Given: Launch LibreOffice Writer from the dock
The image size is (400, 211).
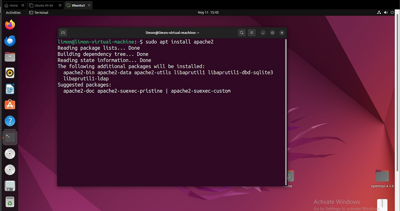Looking at the screenshot, I should coord(10,89).
